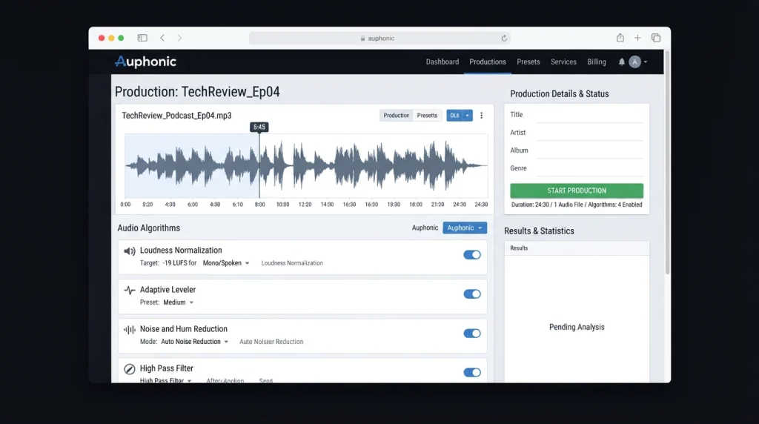Click in the Album input field
The width and height of the screenshot is (759, 424).
pyautogui.click(x=589, y=150)
